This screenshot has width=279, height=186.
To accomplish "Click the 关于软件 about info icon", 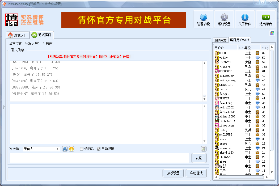I will pos(245,19).
